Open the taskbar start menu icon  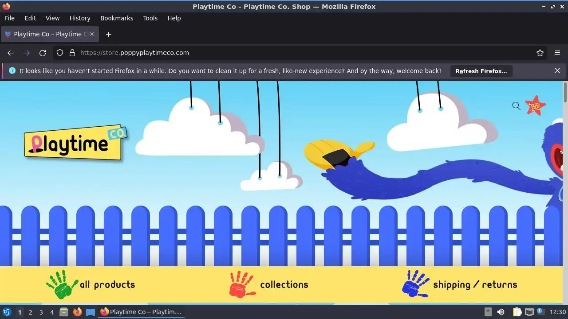(7, 312)
